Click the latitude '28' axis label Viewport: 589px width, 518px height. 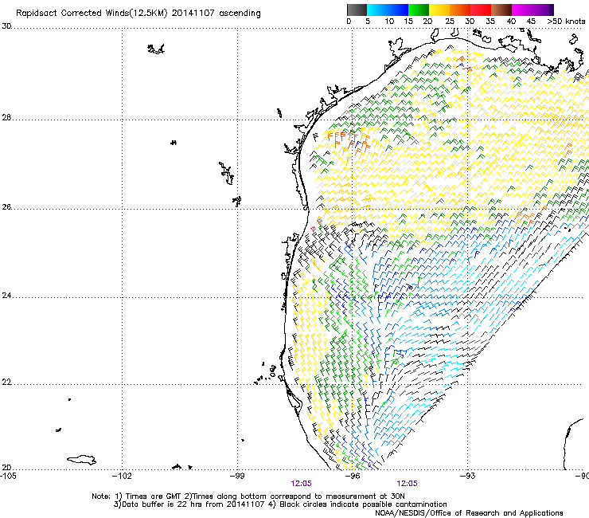6,118
